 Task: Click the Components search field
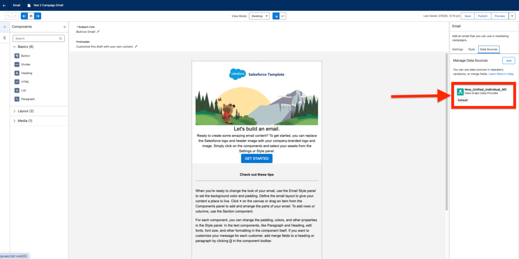(x=39, y=38)
